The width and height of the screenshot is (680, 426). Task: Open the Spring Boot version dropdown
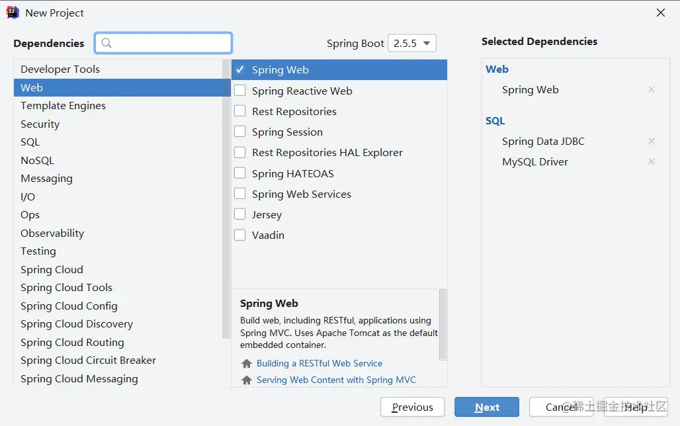[412, 43]
